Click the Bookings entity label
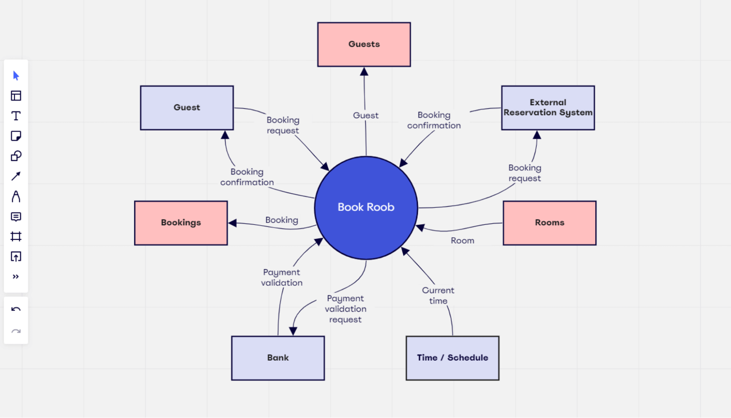This screenshot has width=731, height=418. [181, 222]
